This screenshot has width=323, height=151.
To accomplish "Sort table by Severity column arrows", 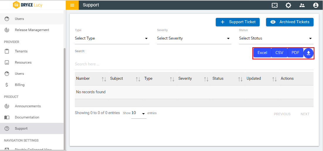I will click(206, 79).
